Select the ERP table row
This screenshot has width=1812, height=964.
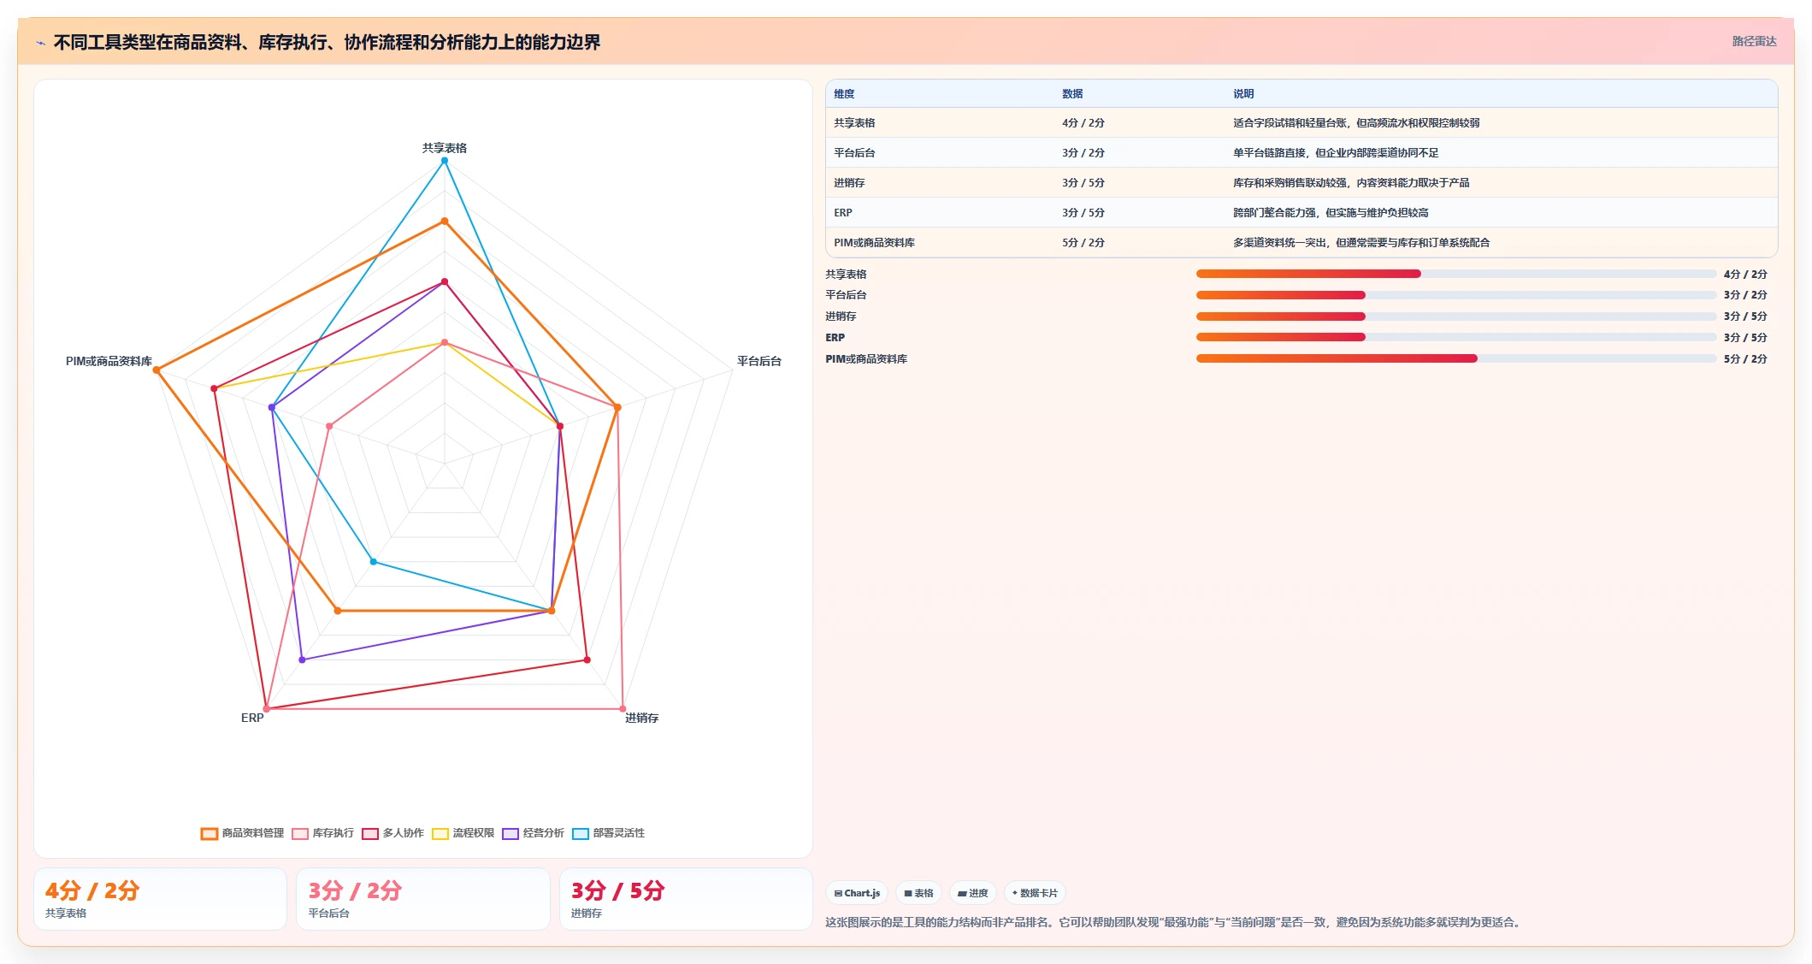(1301, 213)
